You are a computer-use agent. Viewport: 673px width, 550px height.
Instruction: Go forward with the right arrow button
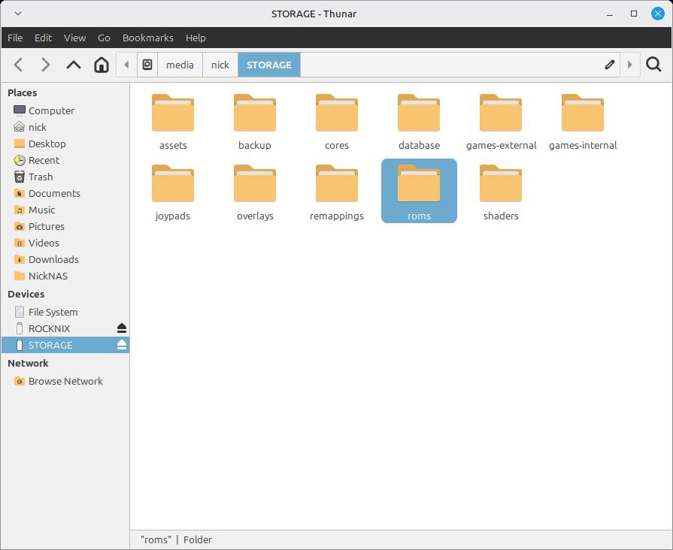[x=46, y=65]
